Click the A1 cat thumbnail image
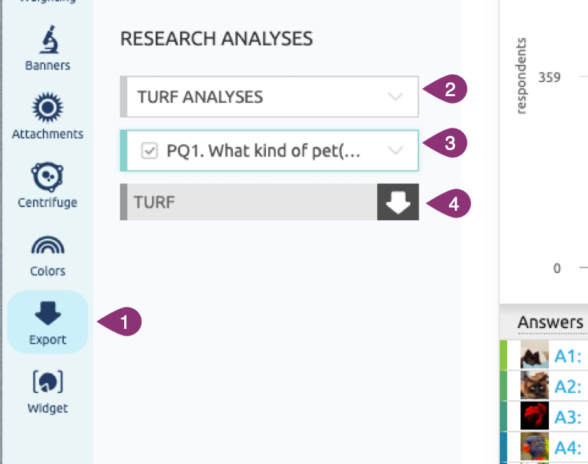This screenshot has height=464, width=588. coord(534,356)
